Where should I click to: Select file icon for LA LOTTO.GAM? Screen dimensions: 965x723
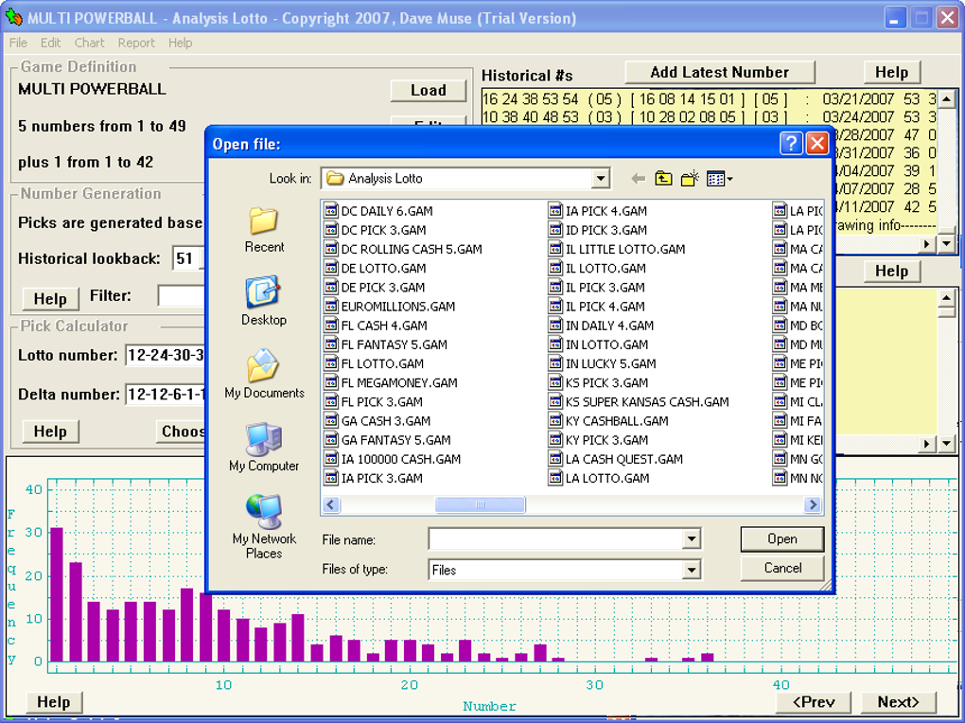pos(555,478)
